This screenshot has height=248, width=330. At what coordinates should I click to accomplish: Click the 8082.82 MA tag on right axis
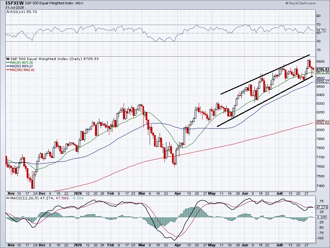322,122
